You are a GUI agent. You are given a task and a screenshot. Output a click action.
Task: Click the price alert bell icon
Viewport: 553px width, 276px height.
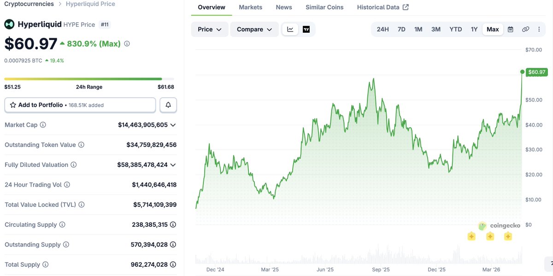pyautogui.click(x=168, y=105)
